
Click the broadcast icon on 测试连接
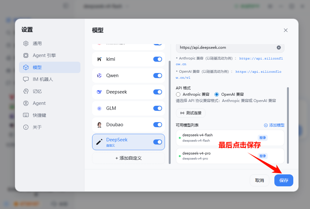click(182, 113)
